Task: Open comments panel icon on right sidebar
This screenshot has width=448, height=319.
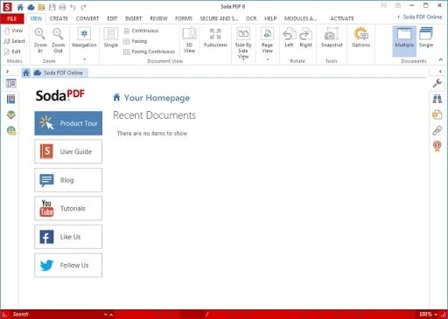Action: click(x=437, y=114)
